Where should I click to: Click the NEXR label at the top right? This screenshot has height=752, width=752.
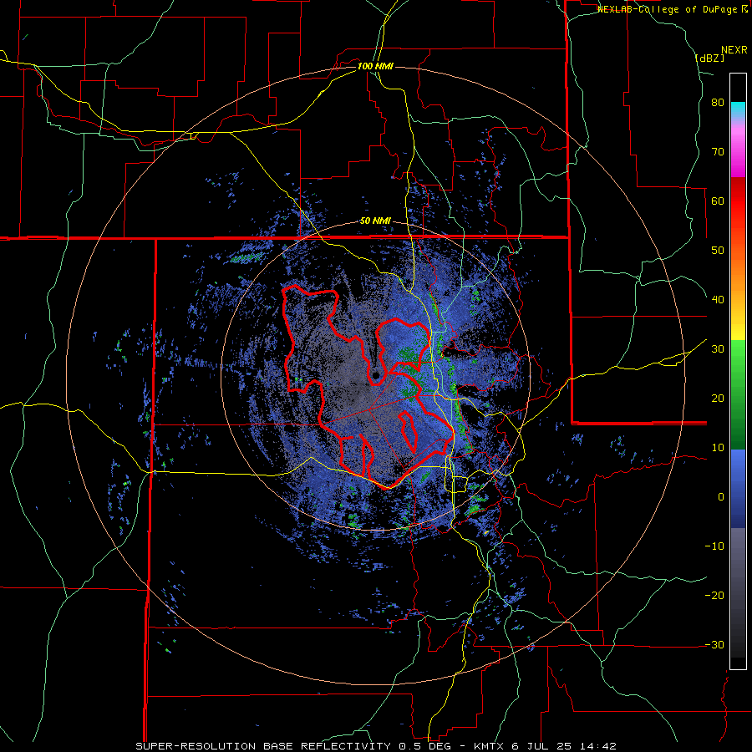[734, 50]
